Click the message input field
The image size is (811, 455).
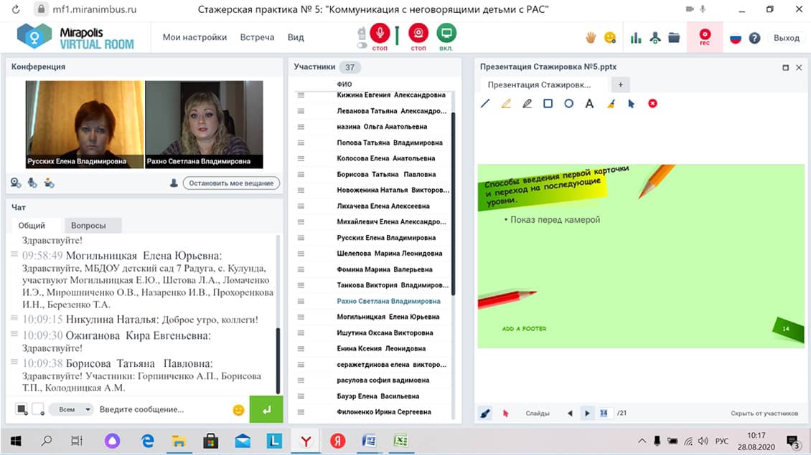coord(163,409)
